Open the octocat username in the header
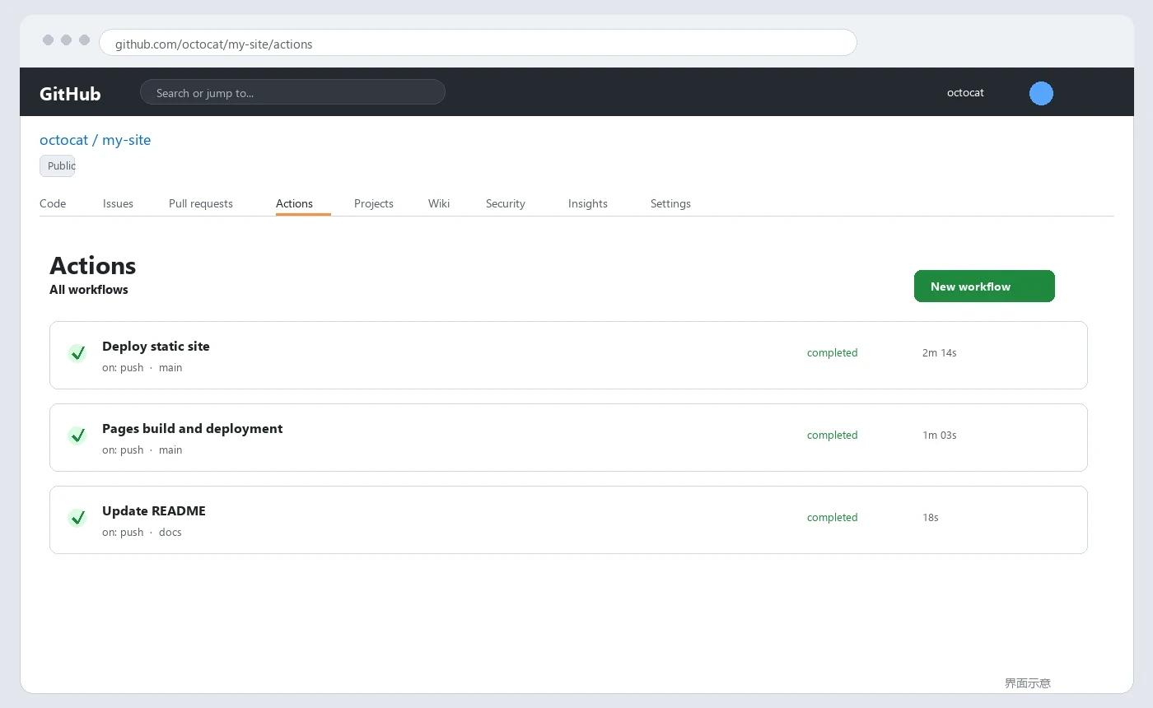Screen dimensions: 1153x708 965,93
